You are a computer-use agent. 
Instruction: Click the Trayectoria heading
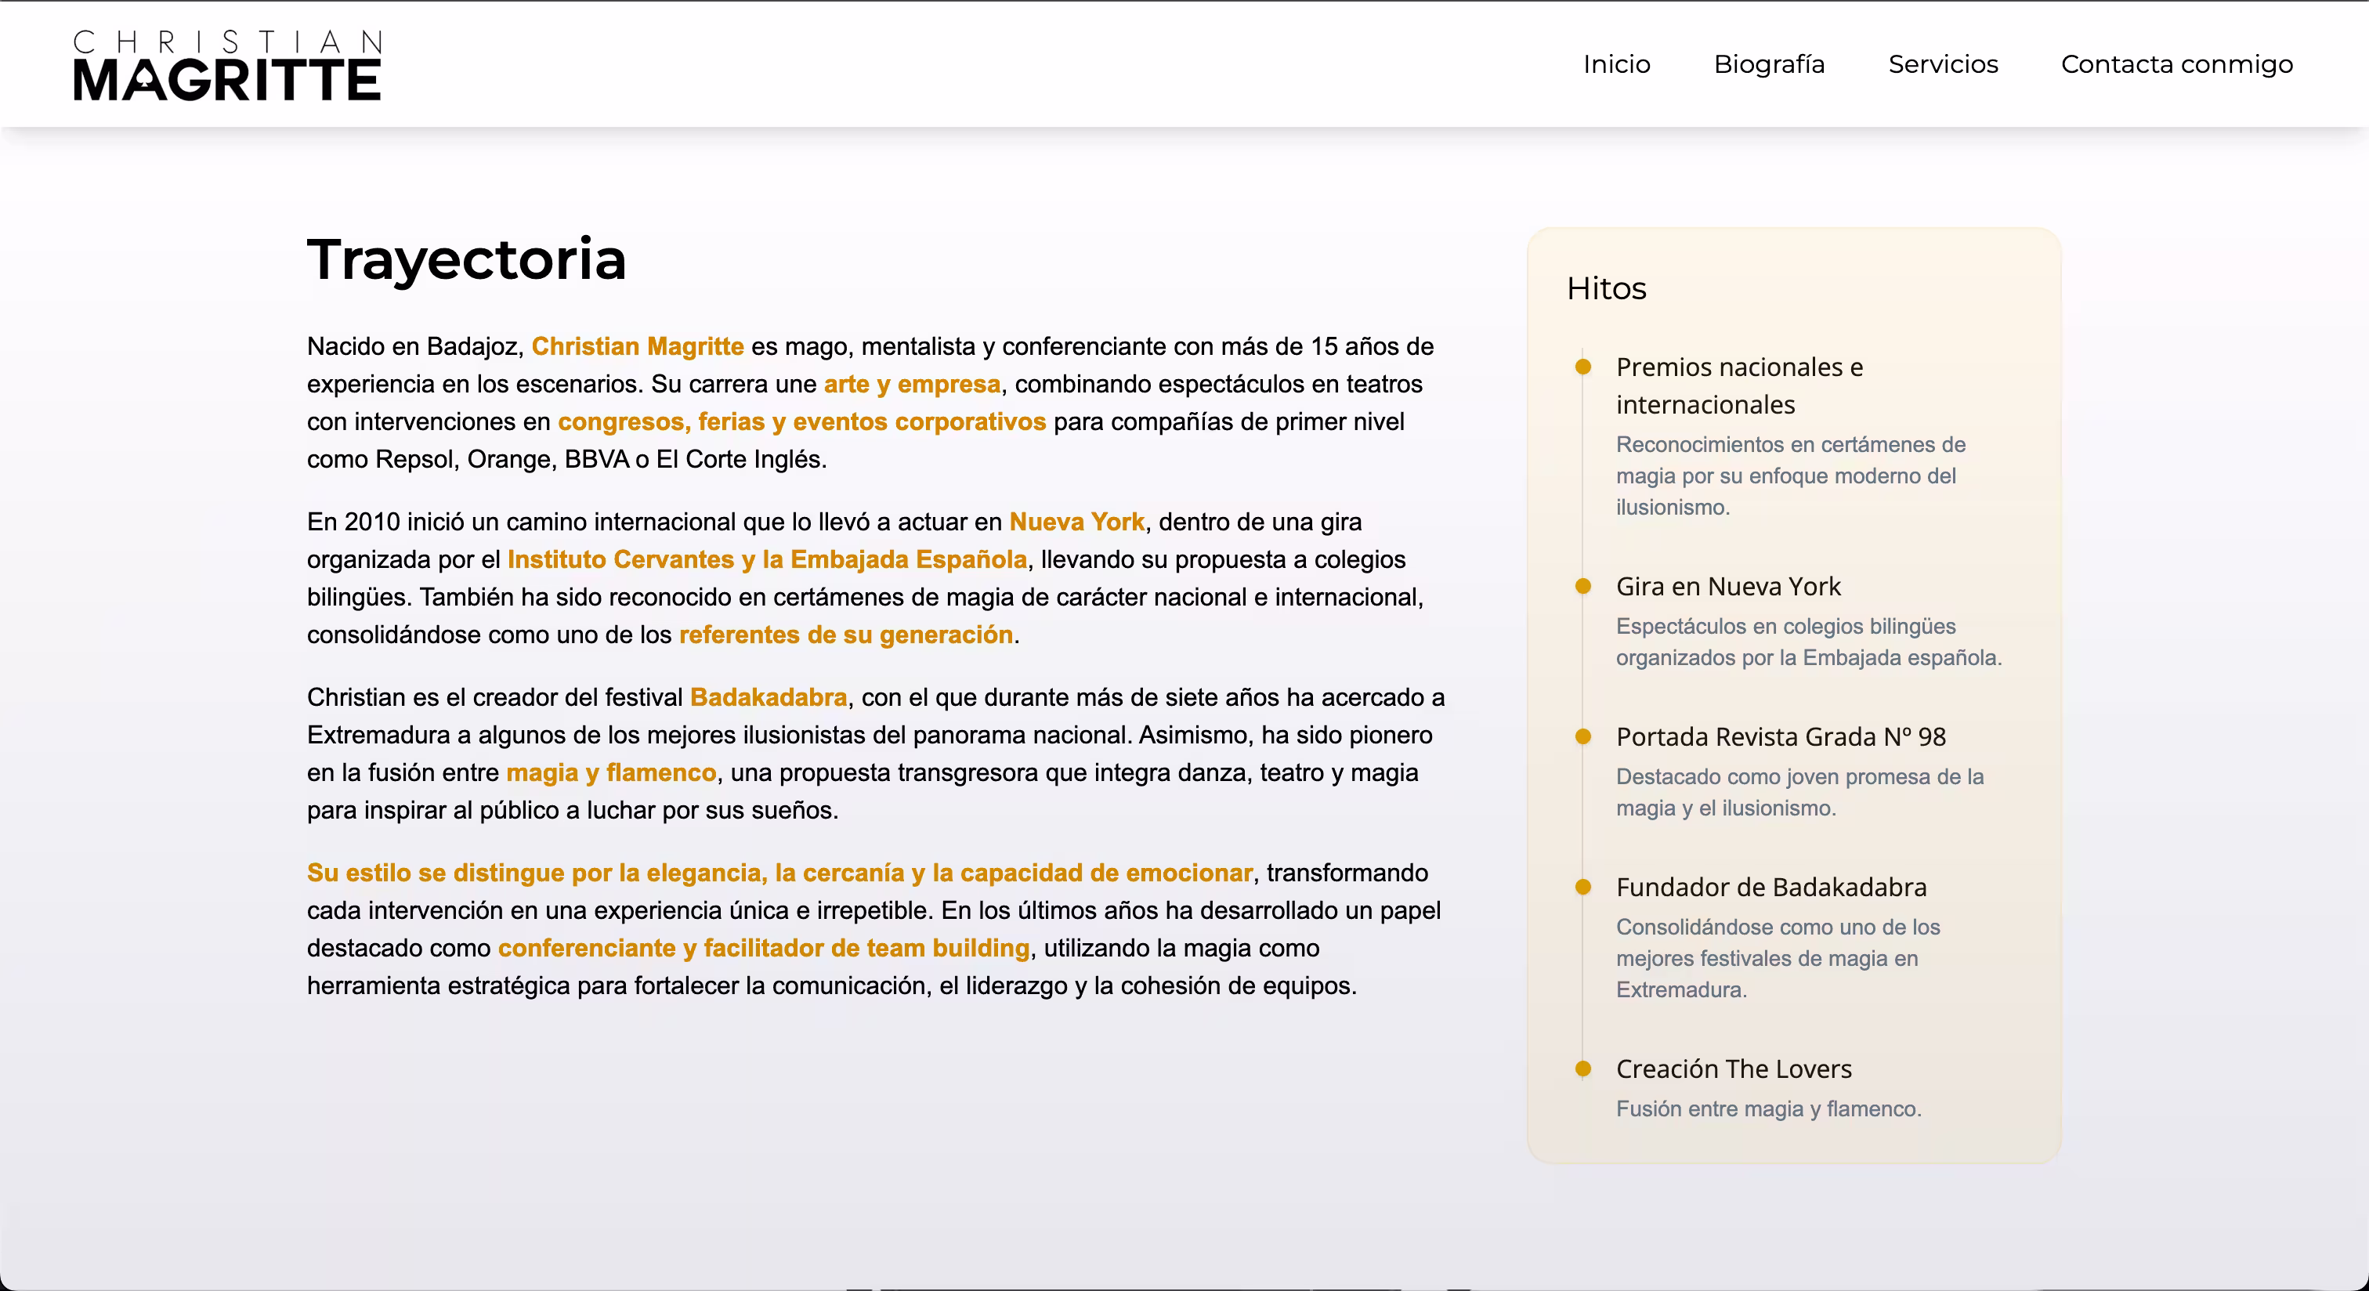coord(466,259)
